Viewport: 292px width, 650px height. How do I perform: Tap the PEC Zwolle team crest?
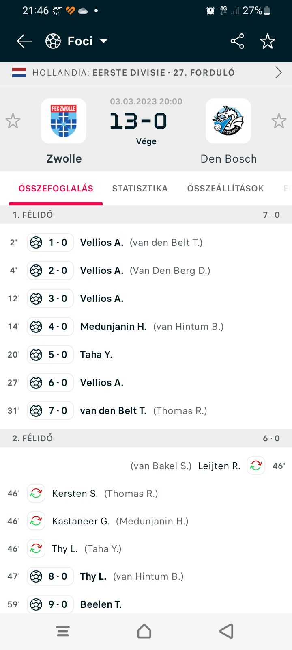(x=64, y=121)
